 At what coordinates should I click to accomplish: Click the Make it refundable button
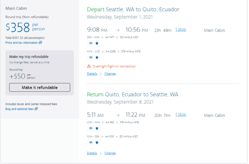[39, 87]
